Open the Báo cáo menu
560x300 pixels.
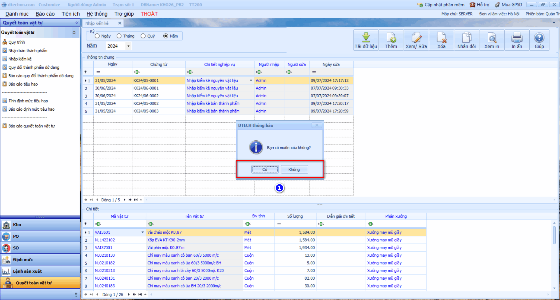[45, 14]
